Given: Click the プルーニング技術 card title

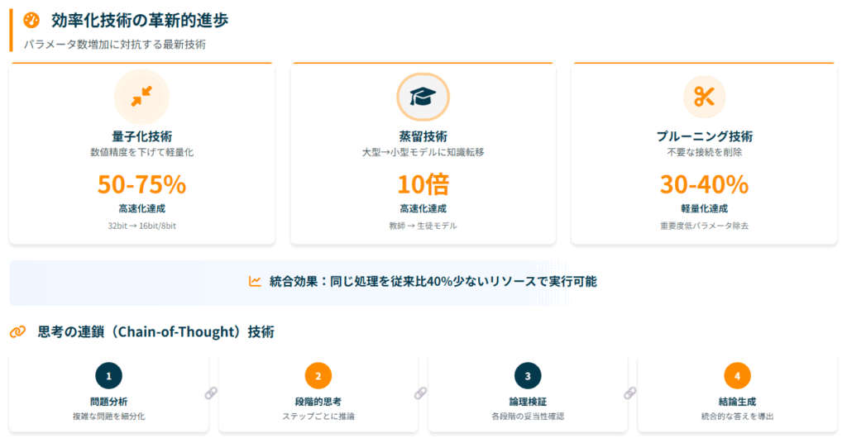Looking at the screenshot, I should tap(705, 136).
